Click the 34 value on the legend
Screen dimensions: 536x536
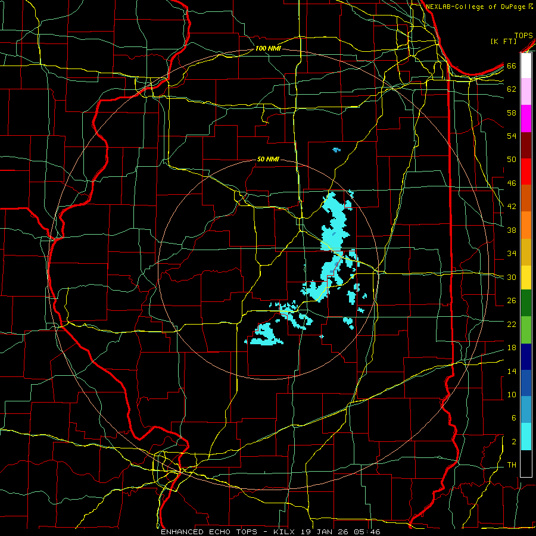point(512,253)
